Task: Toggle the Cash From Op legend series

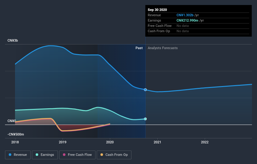Action: pos(114,155)
